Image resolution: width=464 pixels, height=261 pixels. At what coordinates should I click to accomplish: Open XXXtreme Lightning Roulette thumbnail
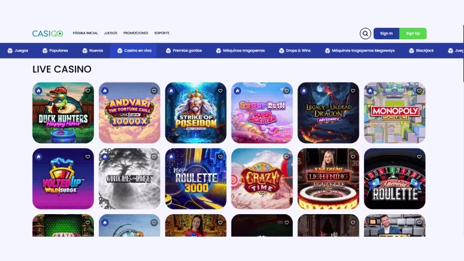tap(328, 179)
